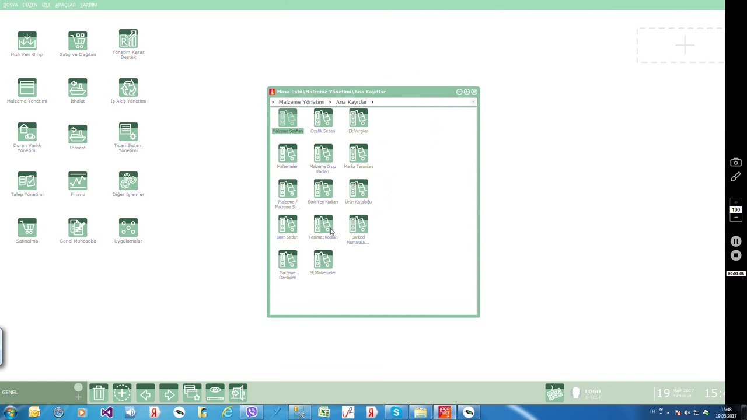Screen dimensions: 747x420
Task: Click the screen recorder camera snapshot icon
Action: 736,163
